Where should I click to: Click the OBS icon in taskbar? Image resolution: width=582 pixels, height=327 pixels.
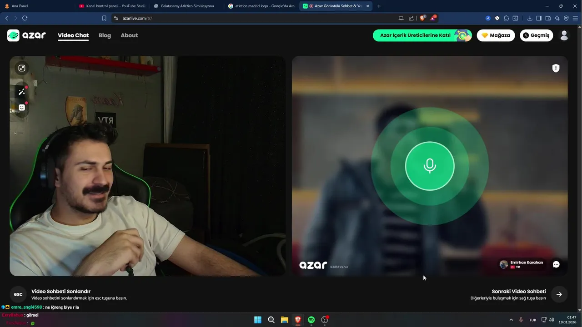pyautogui.click(x=325, y=320)
